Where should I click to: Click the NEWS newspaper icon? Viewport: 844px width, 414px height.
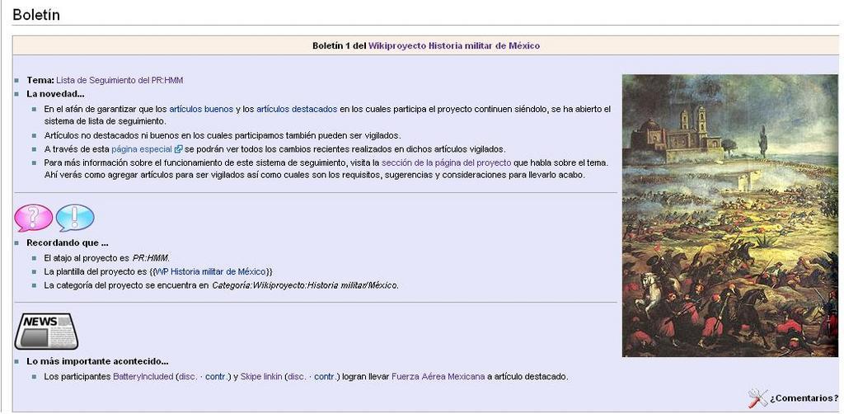pyautogui.click(x=46, y=331)
